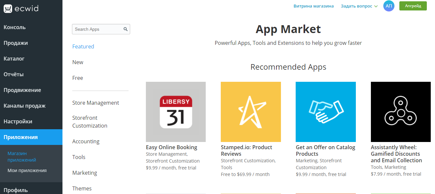Type in the Search Apps field
The image size is (435, 194).
[97, 29]
